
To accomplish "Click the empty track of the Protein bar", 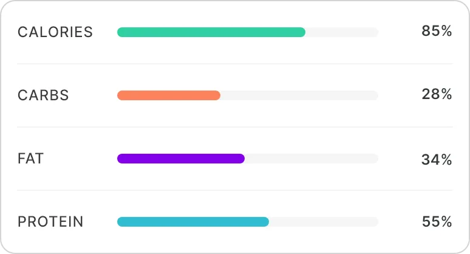I will [x=323, y=222].
